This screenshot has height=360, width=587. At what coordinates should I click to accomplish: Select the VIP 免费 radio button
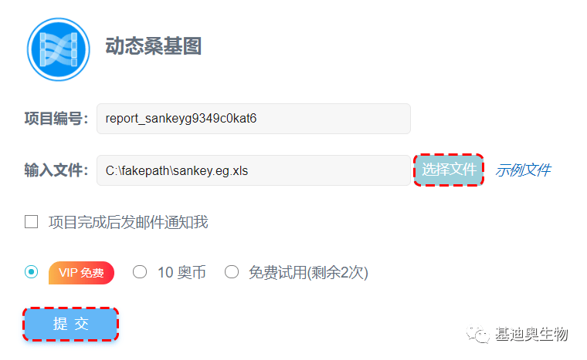[31, 272]
